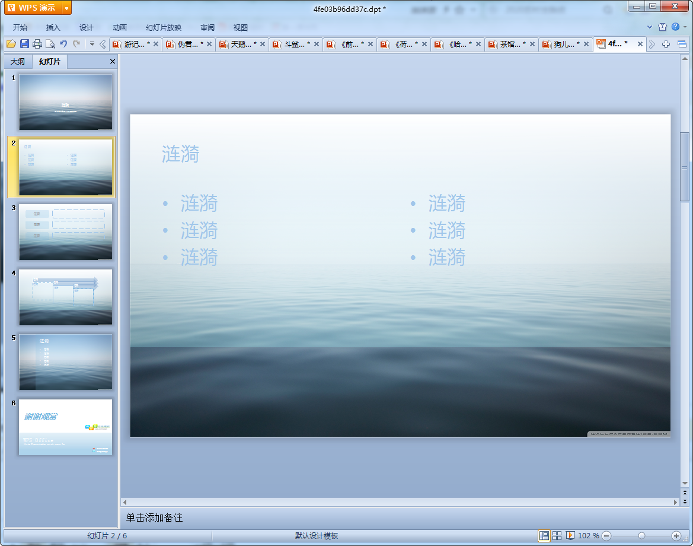Zoom in with the plus button

[x=676, y=536]
